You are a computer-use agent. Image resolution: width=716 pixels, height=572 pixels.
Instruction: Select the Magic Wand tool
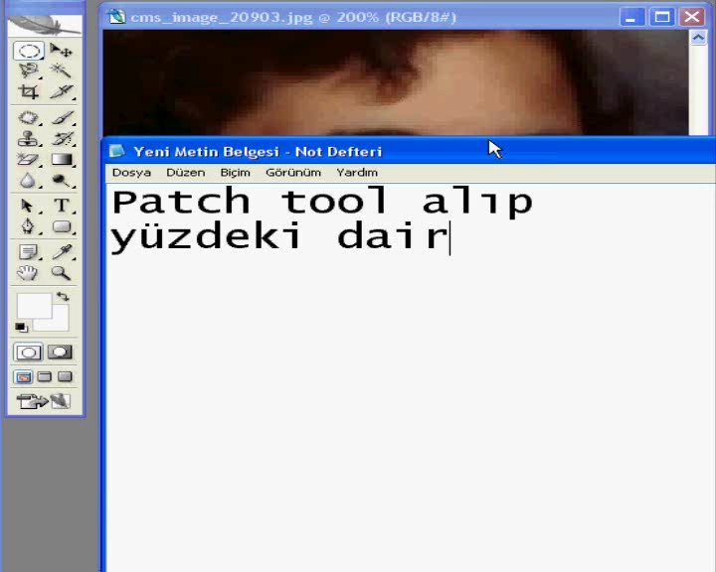[x=62, y=71]
